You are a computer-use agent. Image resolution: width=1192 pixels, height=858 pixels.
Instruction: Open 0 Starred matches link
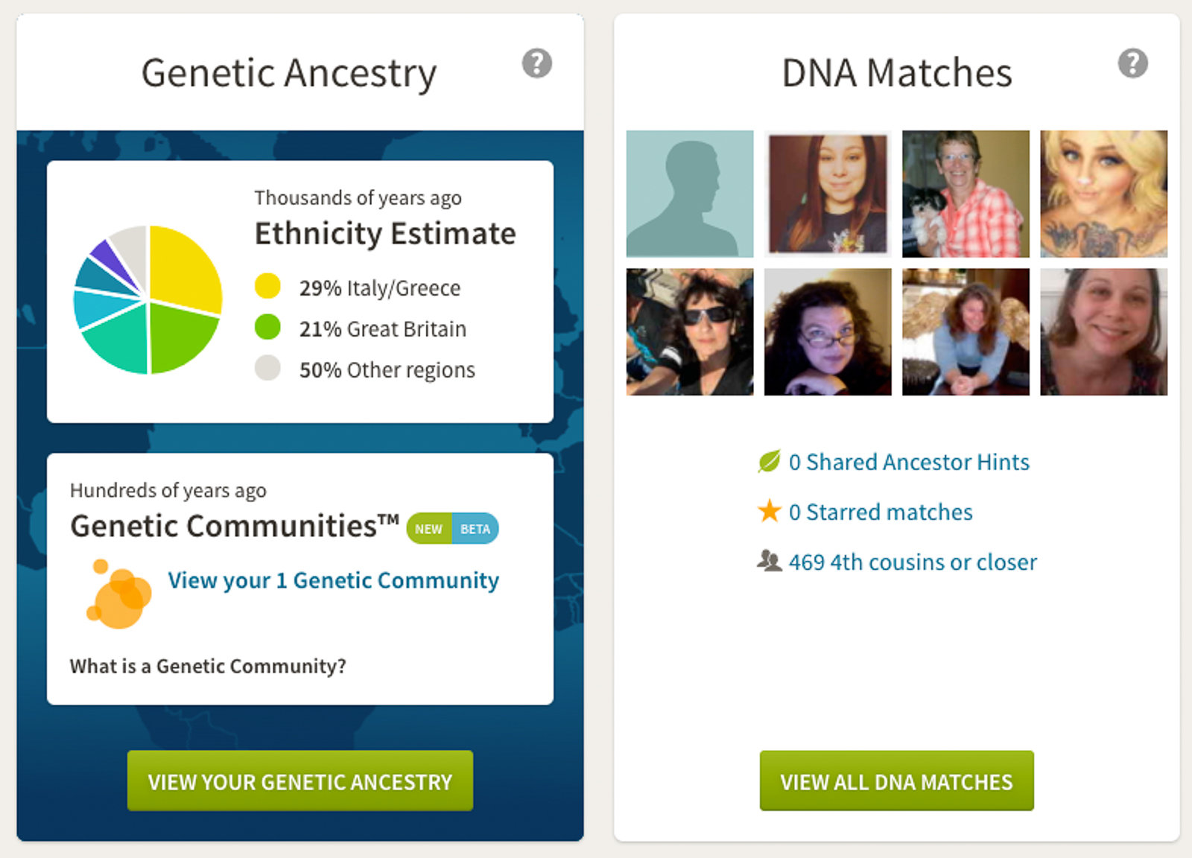(x=881, y=512)
